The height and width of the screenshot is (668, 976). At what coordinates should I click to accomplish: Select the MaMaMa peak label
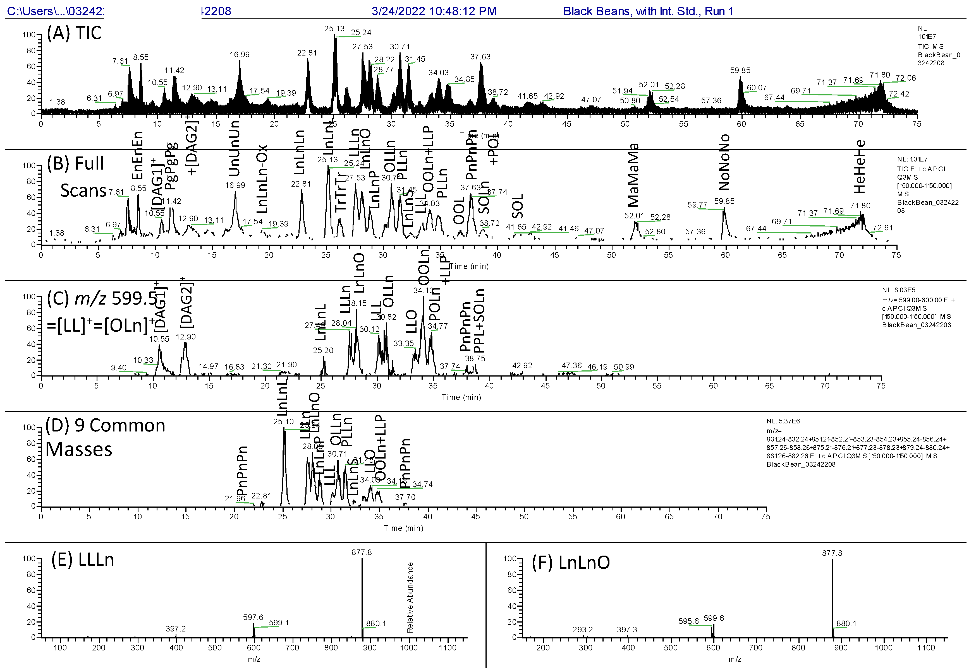point(633,175)
